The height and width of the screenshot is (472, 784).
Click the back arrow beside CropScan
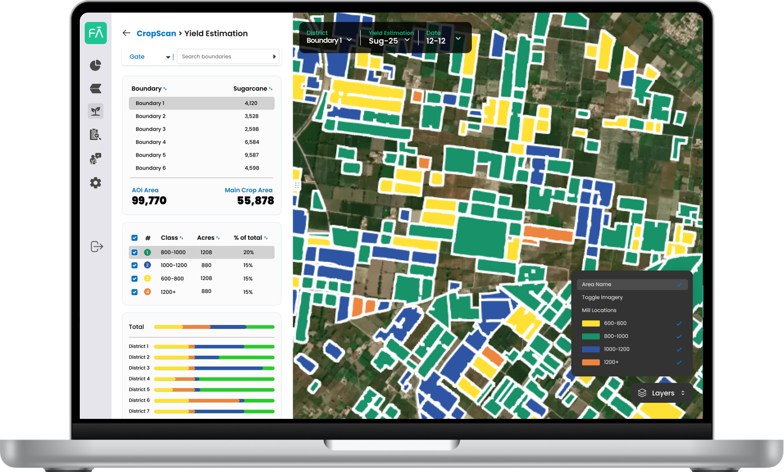click(126, 33)
